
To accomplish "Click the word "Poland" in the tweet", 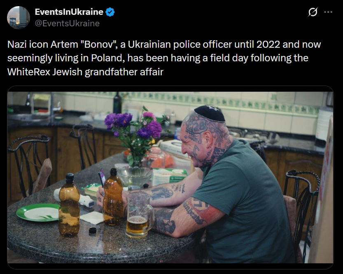I will pos(107,58).
